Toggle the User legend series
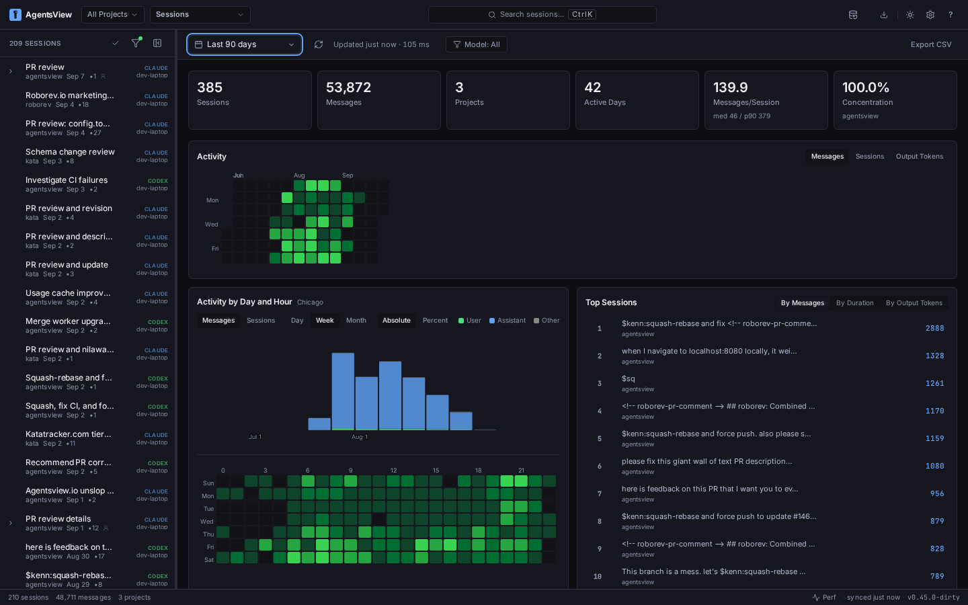The height and width of the screenshot is (605, 968). [470, 321]
